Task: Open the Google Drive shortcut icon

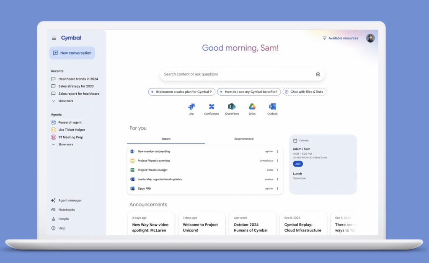Action: 252,107
